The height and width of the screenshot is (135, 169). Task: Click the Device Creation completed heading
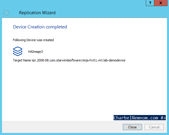[x=40, y=27]
